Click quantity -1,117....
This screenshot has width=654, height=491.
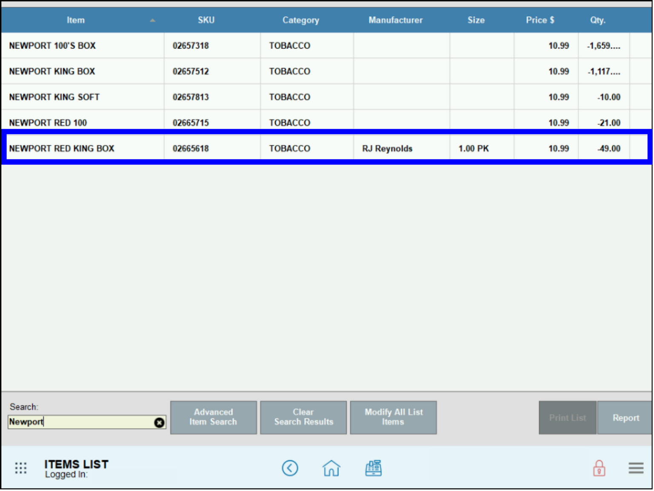click(x=604, y=71)
